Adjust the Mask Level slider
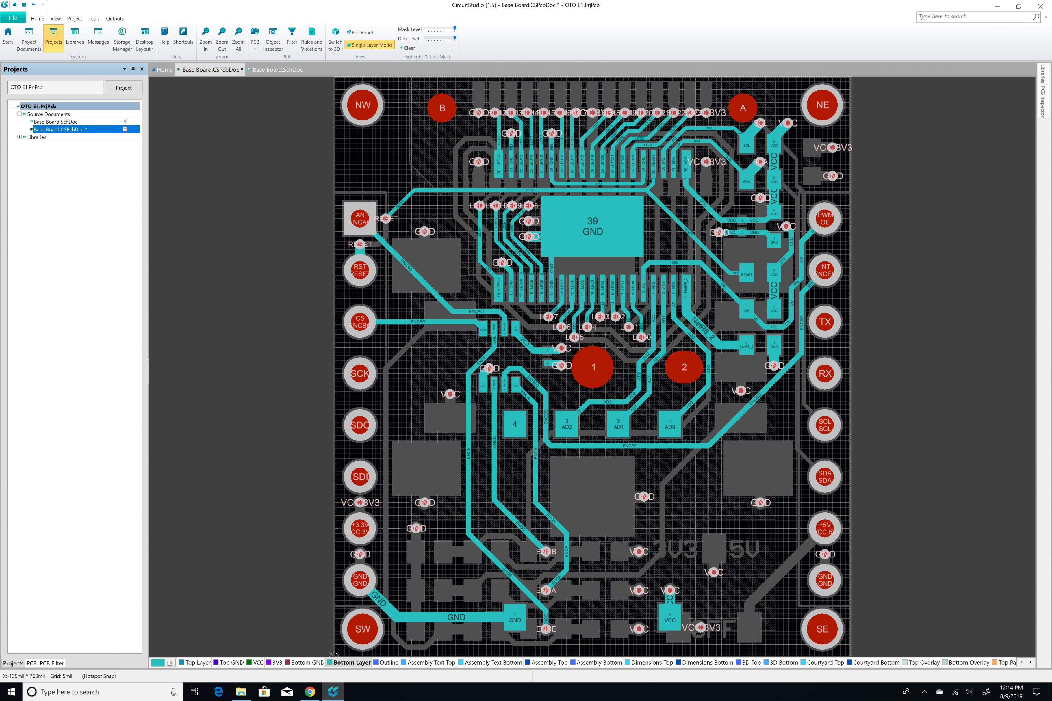 tap(440, 29)
